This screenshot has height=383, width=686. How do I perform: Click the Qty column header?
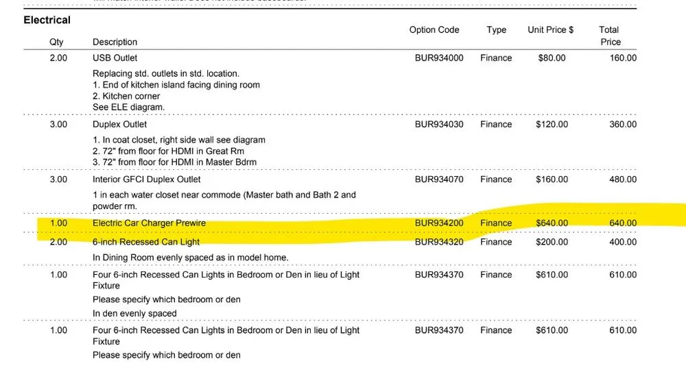click(x=56, y=42)
